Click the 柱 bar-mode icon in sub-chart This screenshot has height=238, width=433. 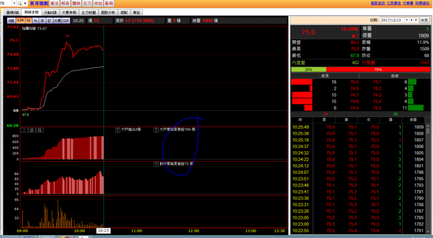point(40,130)
